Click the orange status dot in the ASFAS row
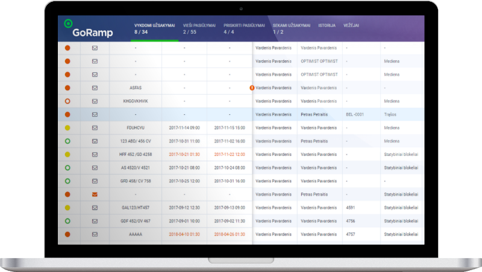 (67, 88)
